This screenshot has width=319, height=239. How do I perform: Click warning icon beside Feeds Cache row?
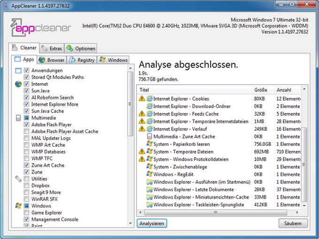pos(142,113)
